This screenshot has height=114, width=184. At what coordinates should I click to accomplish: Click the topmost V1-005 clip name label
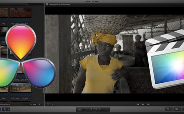[20, 24]
